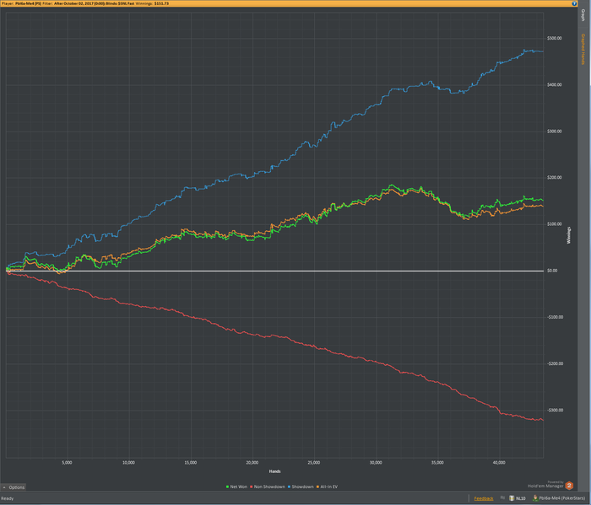Click the blue filter icon in the orange bar
This screenshot has height=505, width=591.
click(x=574, y=3)
